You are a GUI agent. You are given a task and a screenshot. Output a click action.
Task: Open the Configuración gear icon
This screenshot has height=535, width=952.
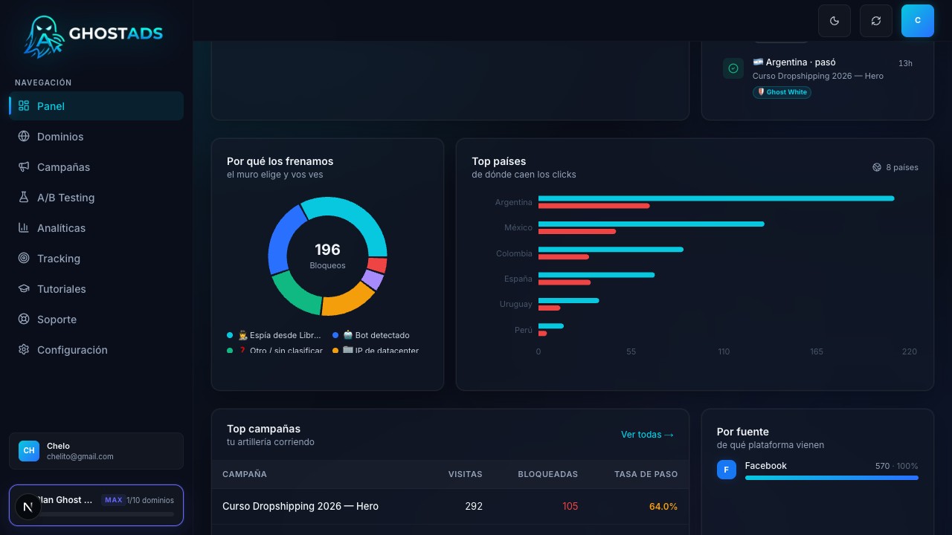click(x=24, y=349)
